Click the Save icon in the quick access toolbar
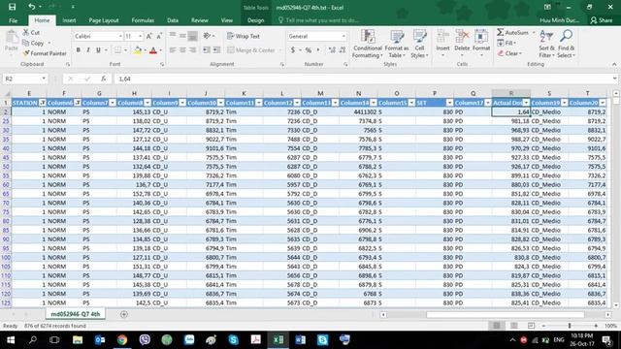The width and height of the screenshot is (621, 349). [x=12, y=7]
